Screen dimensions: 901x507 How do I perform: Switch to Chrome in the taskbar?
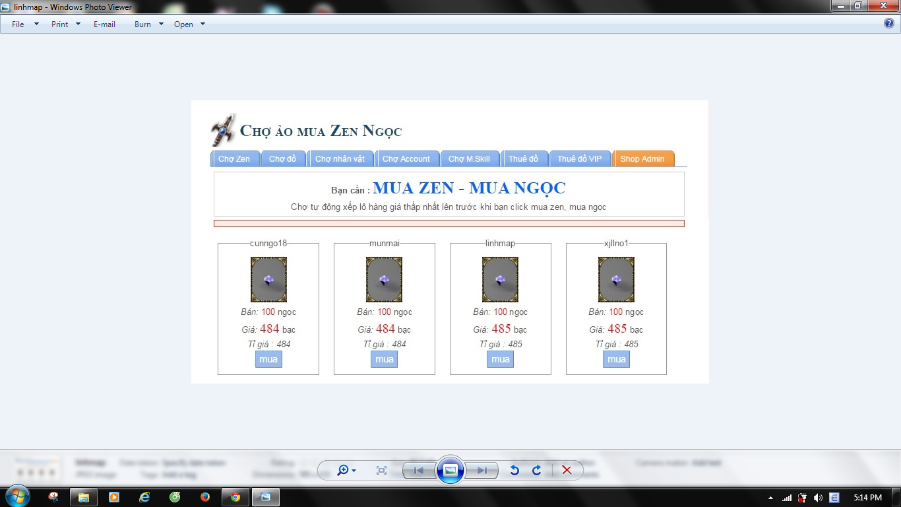235,497
